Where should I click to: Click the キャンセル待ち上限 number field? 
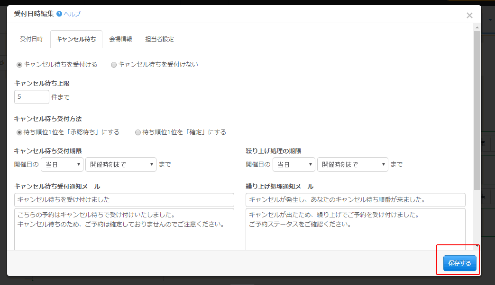(x=31, y=97)
